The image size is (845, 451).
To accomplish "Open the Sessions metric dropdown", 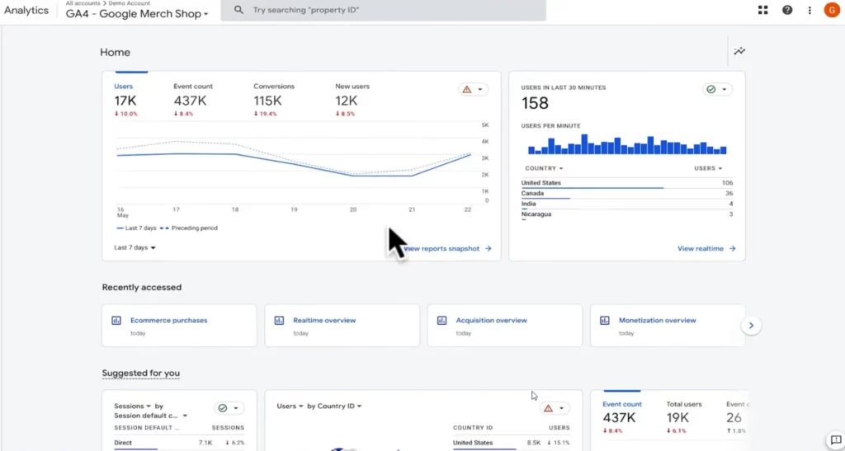I will point(133,406).
